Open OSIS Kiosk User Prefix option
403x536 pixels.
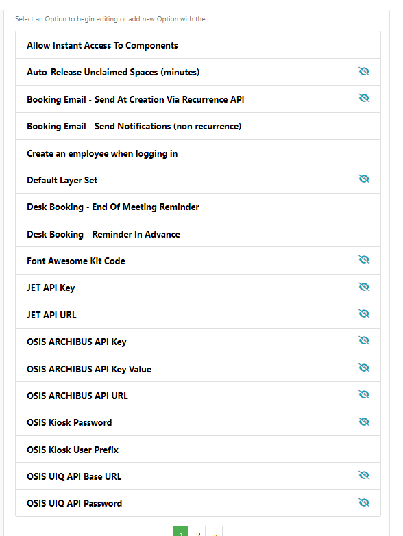(x=198, y=450)
